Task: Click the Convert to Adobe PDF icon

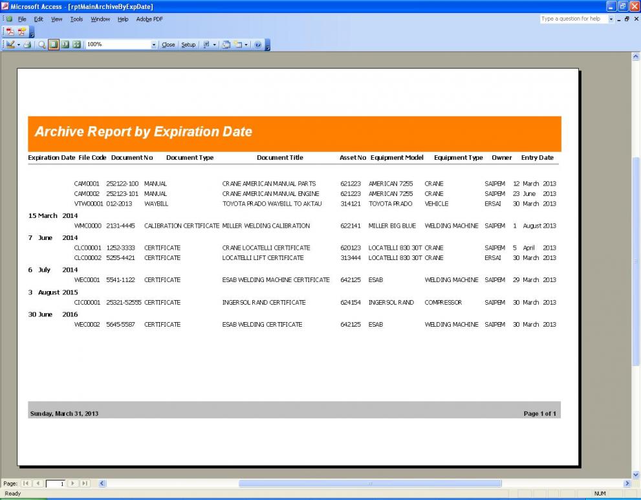Action: point(10,32)
